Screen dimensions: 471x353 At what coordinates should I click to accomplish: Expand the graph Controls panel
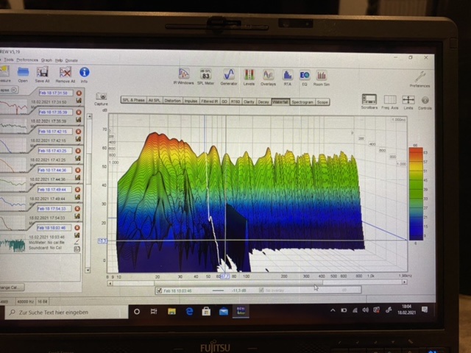click(x=425, y=100)
